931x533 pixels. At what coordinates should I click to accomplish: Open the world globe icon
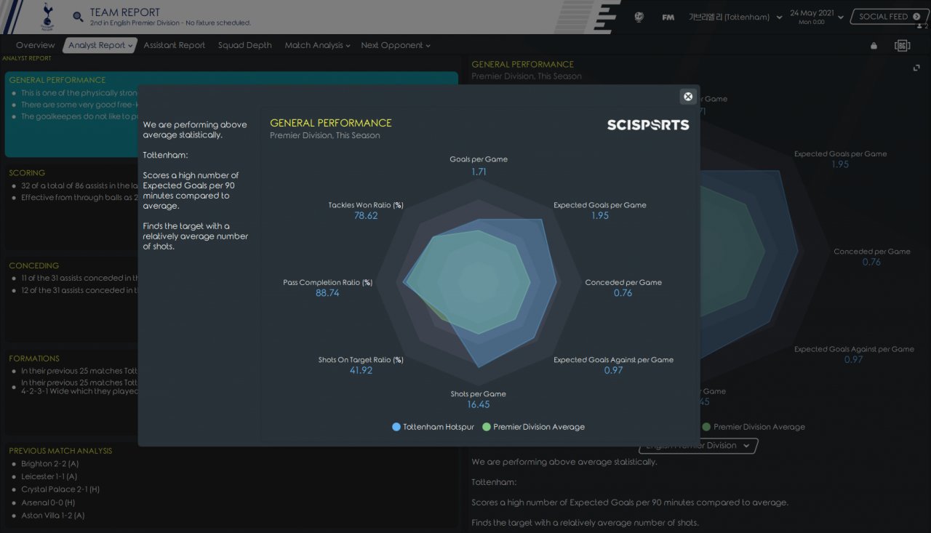[639, 17]
